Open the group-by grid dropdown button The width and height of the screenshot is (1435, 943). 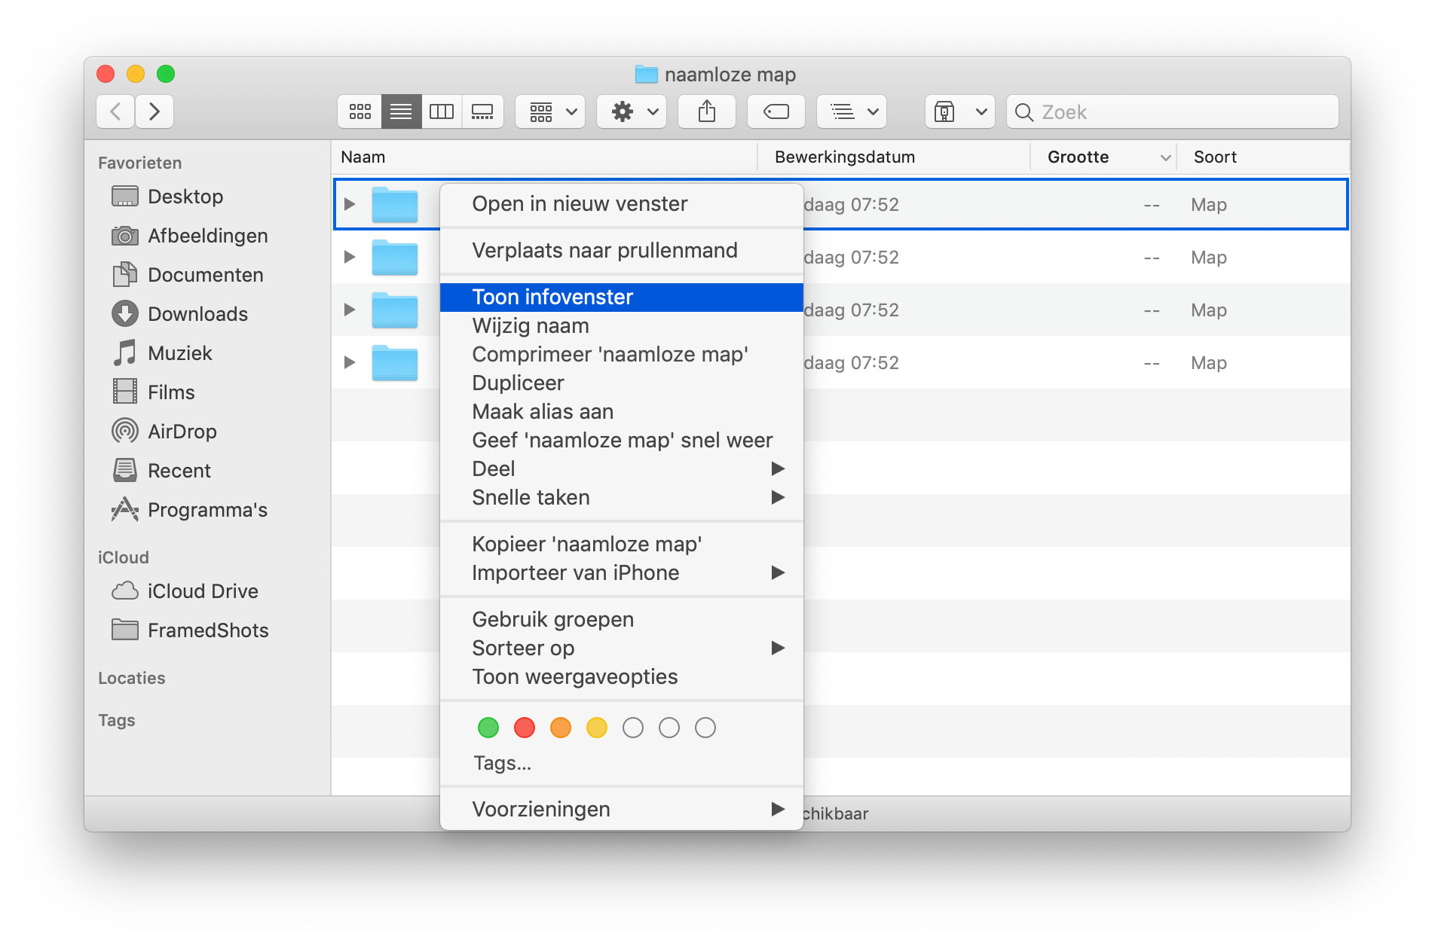(551, 111)
